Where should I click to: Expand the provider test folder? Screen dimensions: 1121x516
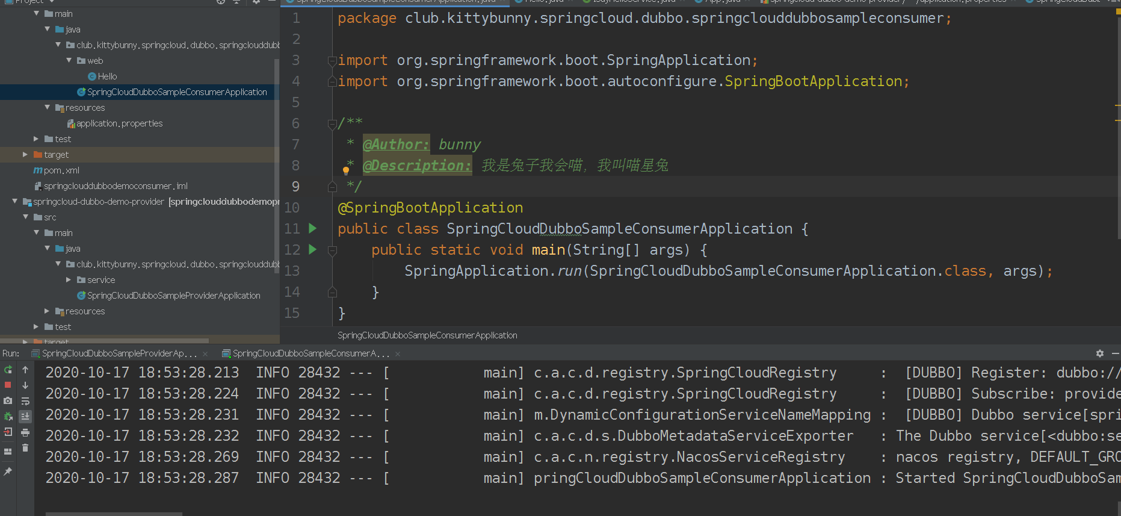point(37,326)
